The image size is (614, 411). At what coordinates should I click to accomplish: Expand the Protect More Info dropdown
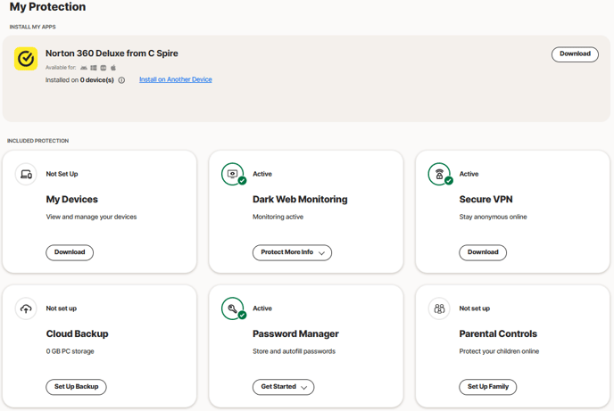(x=292, y=252)
